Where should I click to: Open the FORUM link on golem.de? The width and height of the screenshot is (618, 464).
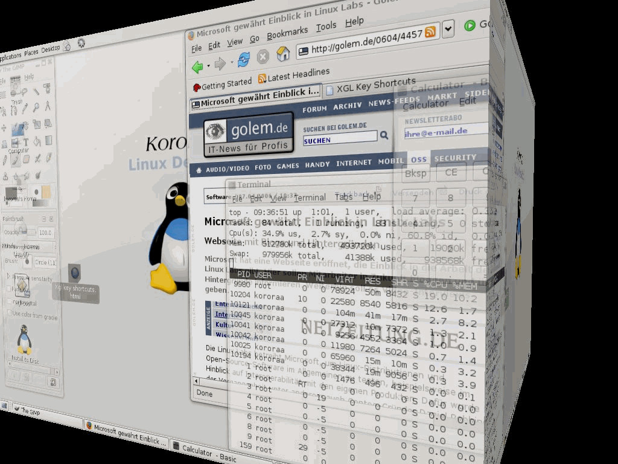[314, 109]
